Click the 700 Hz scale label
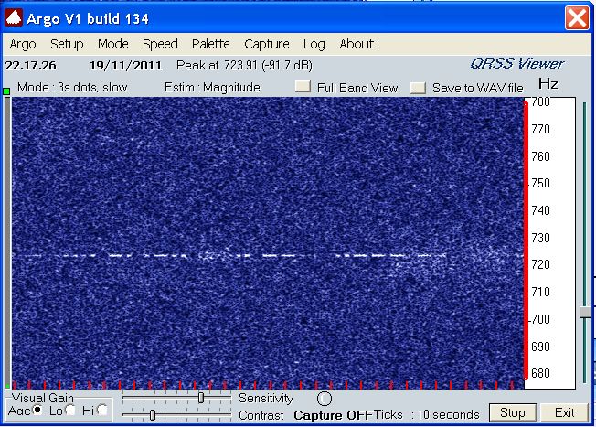 tap(540, 319)
